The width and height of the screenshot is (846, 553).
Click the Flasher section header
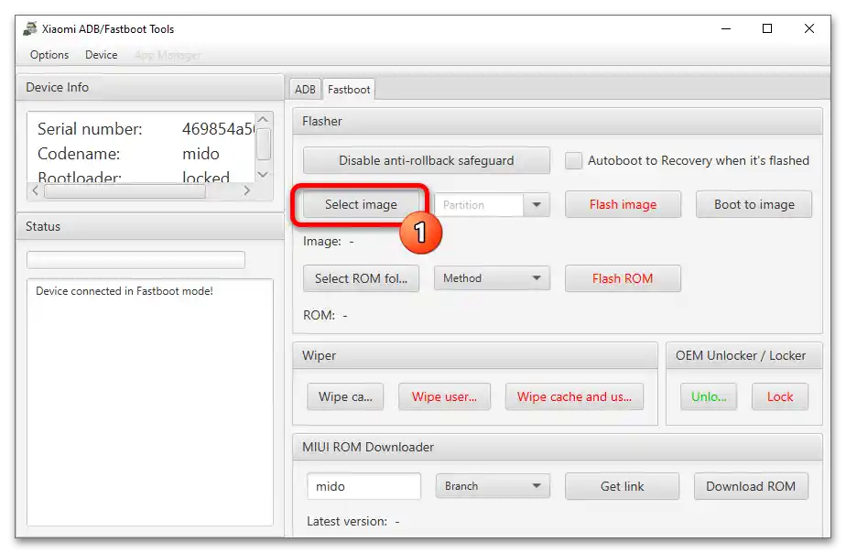point(558,121)
